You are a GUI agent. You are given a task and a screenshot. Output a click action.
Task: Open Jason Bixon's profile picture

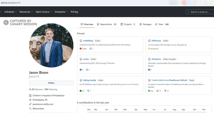click(51, 45)
